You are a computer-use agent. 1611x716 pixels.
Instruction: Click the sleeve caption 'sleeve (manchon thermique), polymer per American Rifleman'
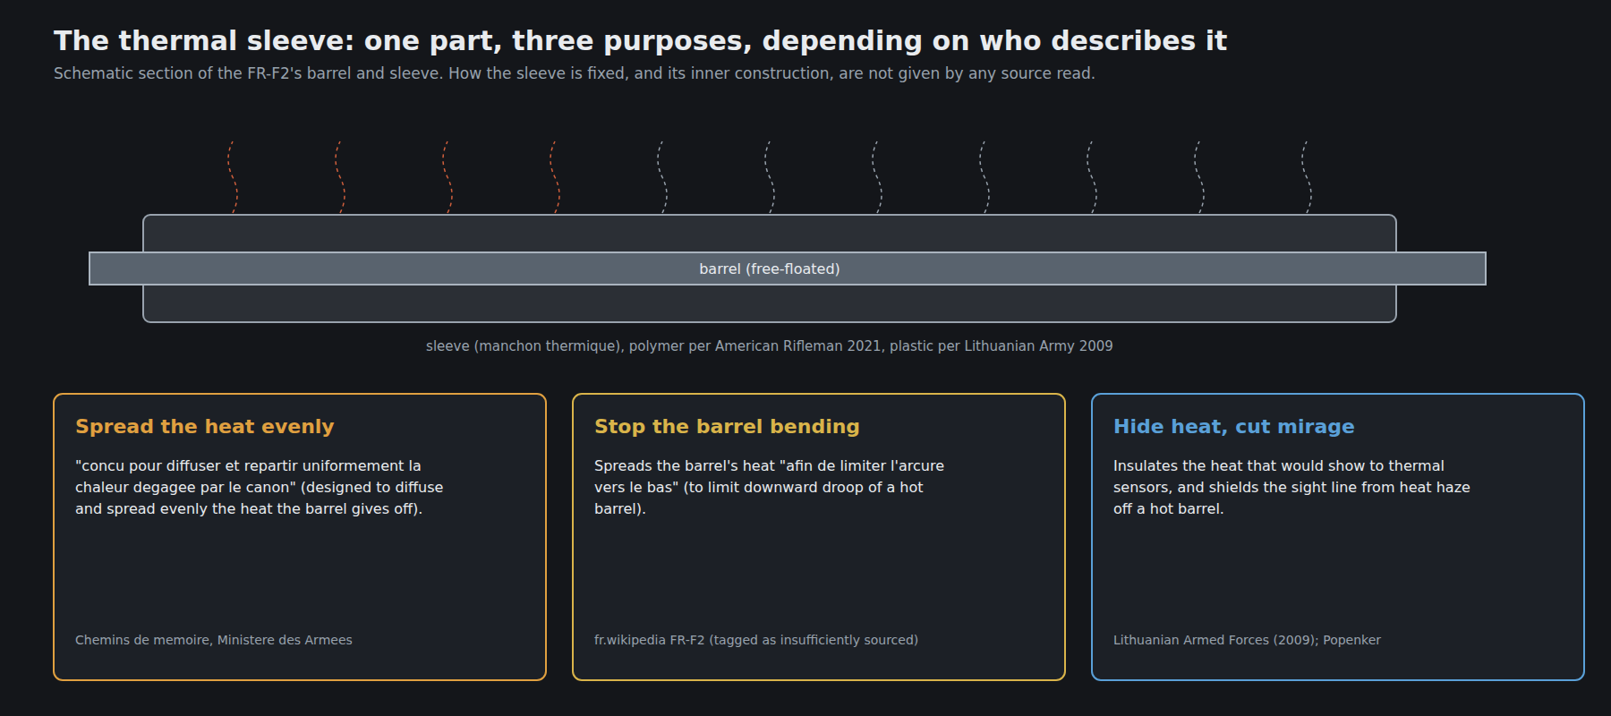click(769, 346)
